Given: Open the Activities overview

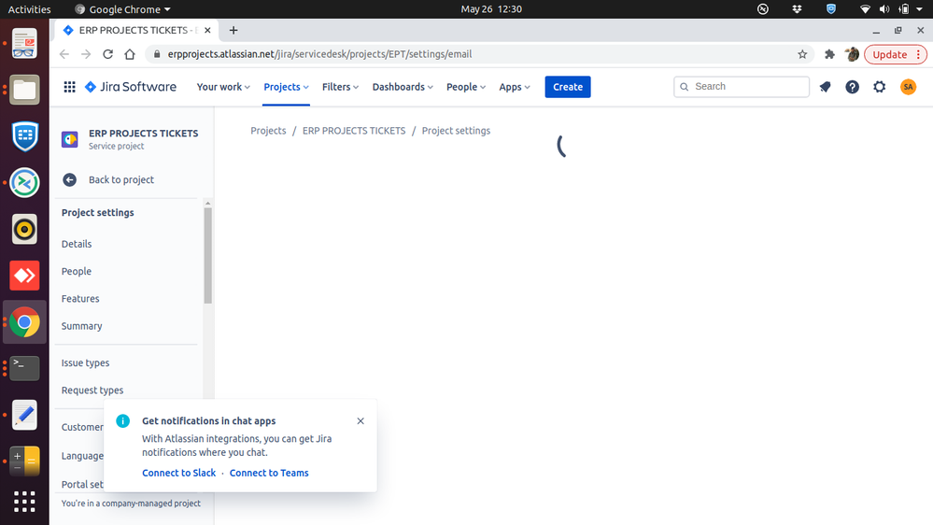Looking at the screenshot, I should [x=29, y=9].
